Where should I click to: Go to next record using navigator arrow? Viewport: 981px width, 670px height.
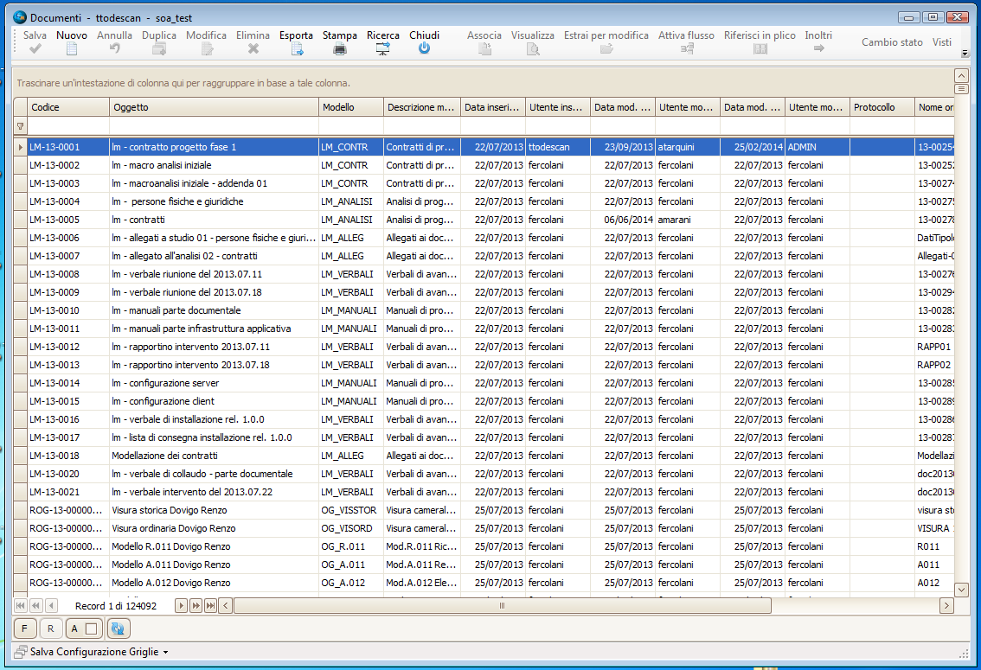[x=182, y=606]
